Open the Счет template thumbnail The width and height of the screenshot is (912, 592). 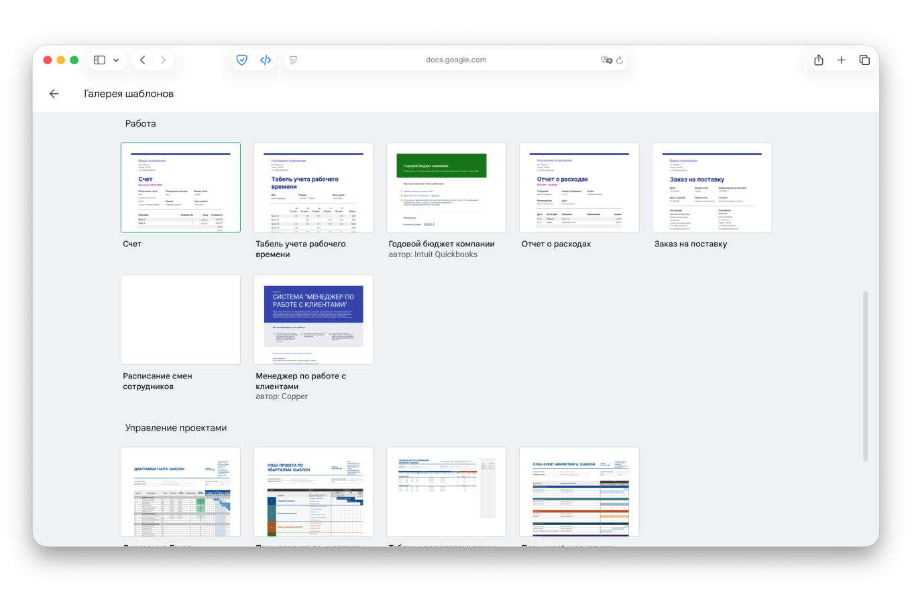[180, 188]
